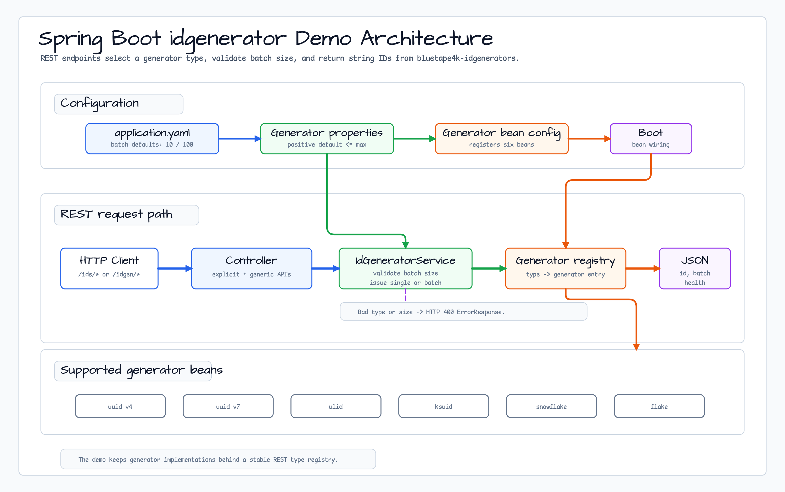Click the Supported generator beans label
785x492 pixels.
(133, 371)
